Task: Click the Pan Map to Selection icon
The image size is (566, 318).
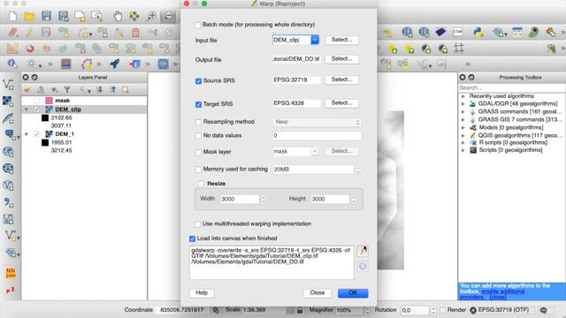Action: (x=134, y=16)
